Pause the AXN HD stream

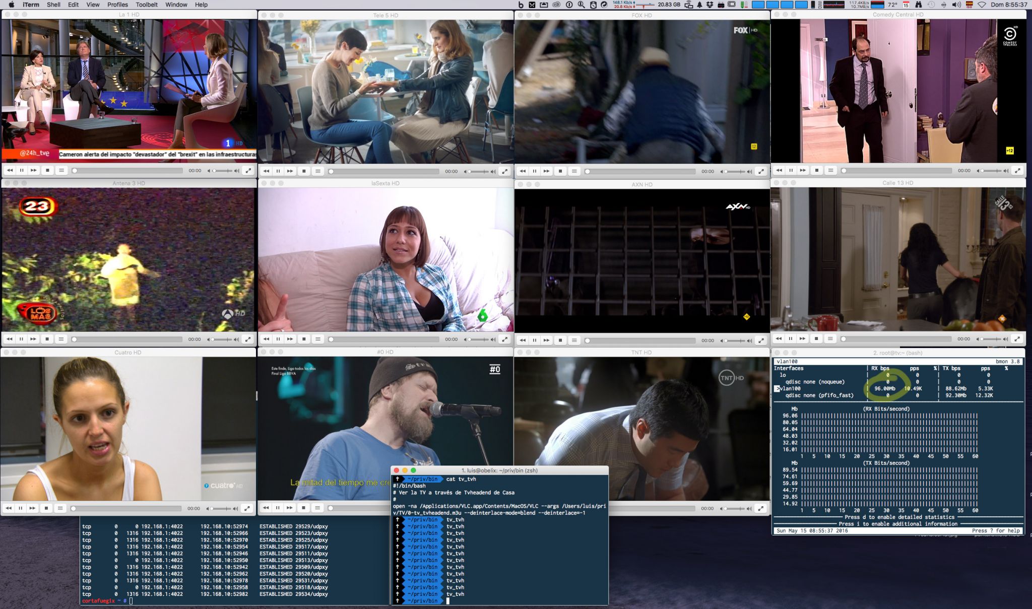[535, 340]
